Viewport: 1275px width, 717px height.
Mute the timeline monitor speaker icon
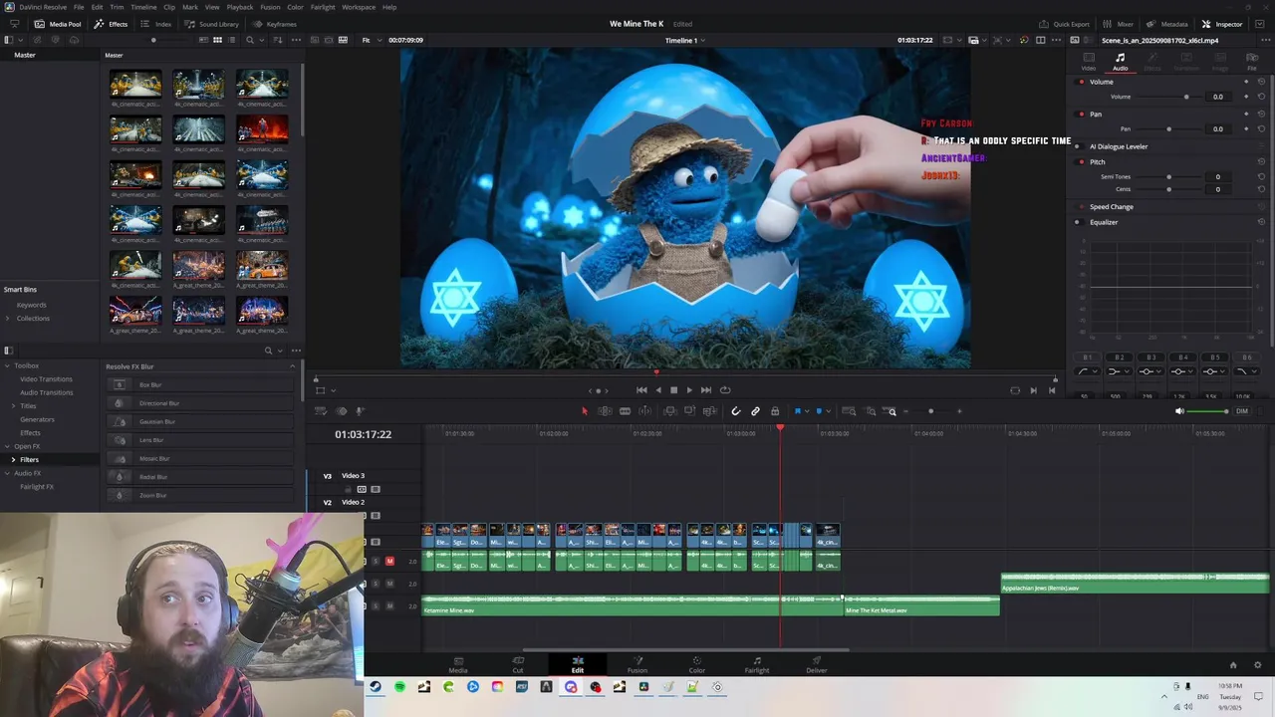pos(1179,411)
